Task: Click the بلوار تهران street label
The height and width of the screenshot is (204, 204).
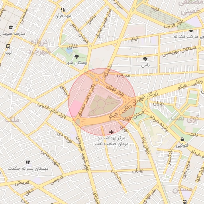Action: click(115, 90)
